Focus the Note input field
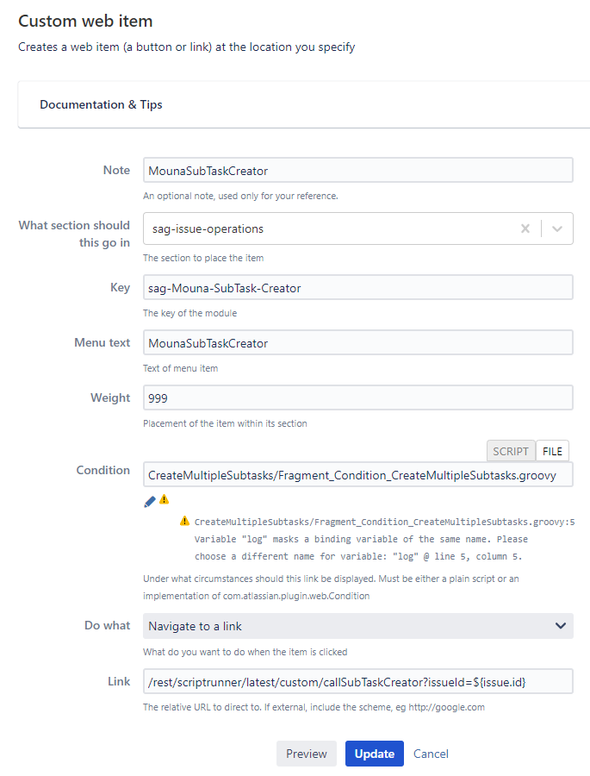The height and width of the screenshot is (776, 590). point(358,170)
